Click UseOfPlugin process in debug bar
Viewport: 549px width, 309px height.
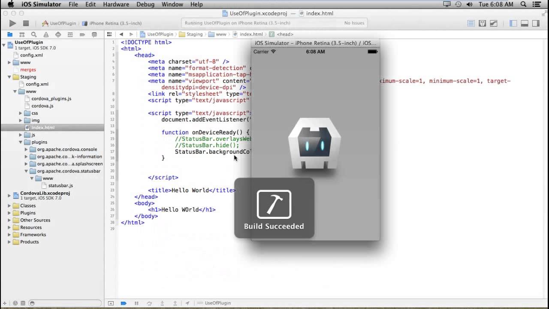point(214,303)
